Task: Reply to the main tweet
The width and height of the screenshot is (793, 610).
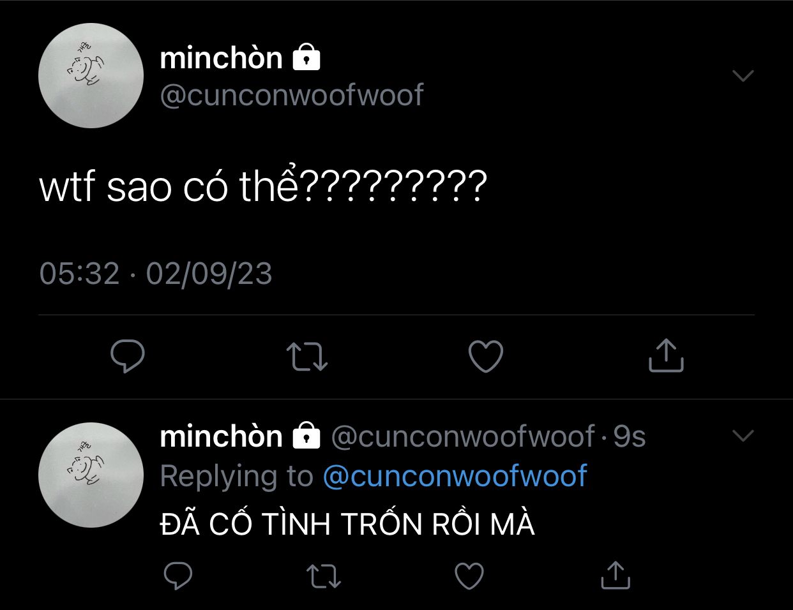Action: pyautogui.click(x=128, y=356)
